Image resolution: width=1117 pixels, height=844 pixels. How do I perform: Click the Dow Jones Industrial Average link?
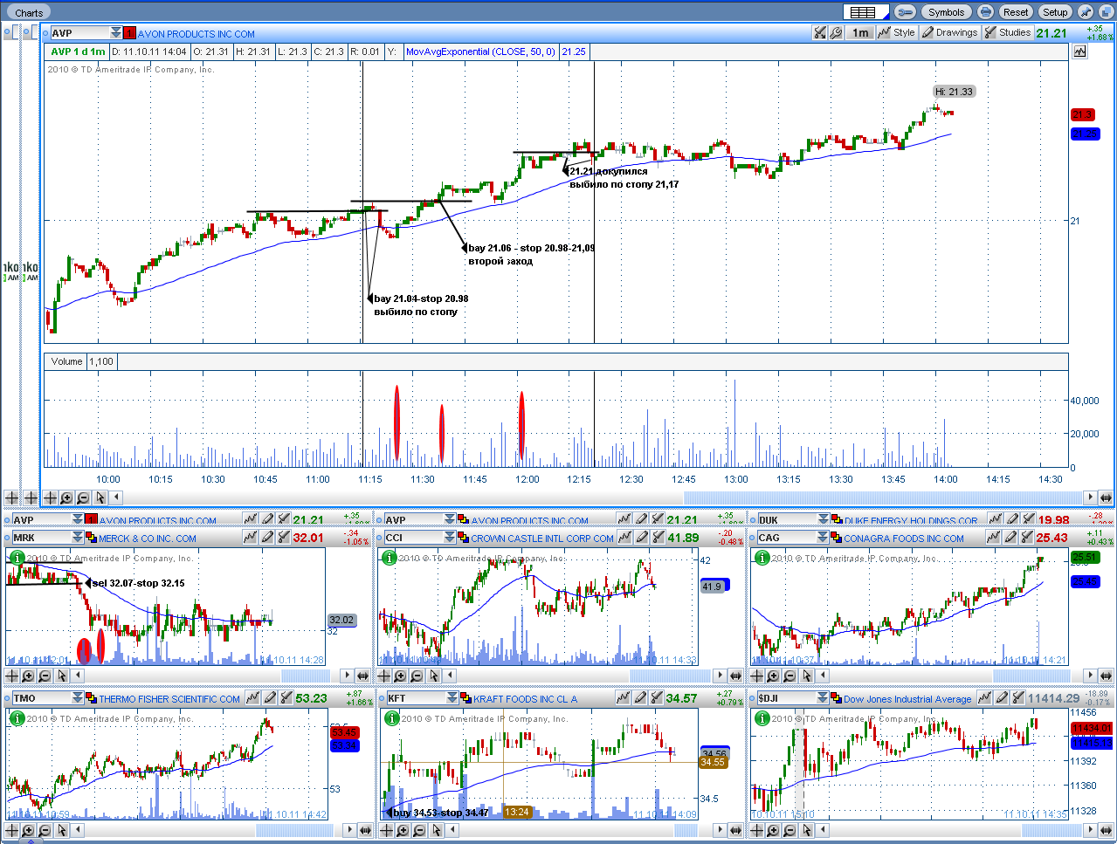907,699
